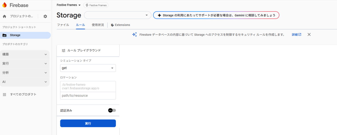Click the blue 実行 run button

click(88, 123)
